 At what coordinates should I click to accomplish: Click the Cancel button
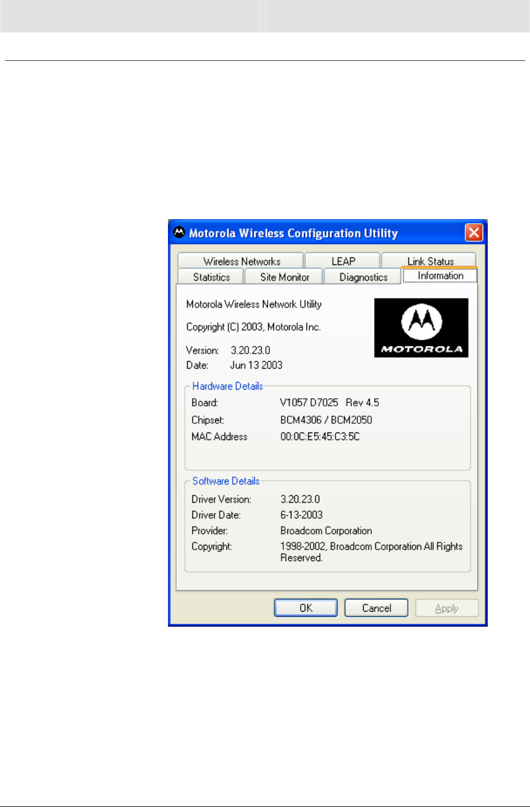pos(377,608)
